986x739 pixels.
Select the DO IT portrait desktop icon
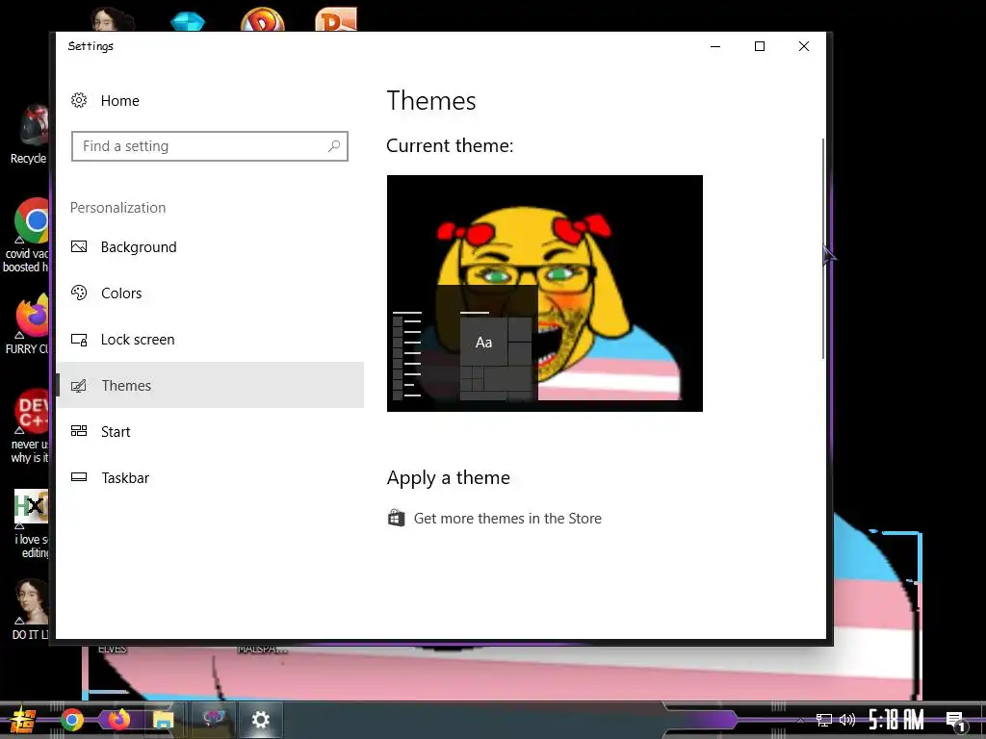click(x=30, y=609)
